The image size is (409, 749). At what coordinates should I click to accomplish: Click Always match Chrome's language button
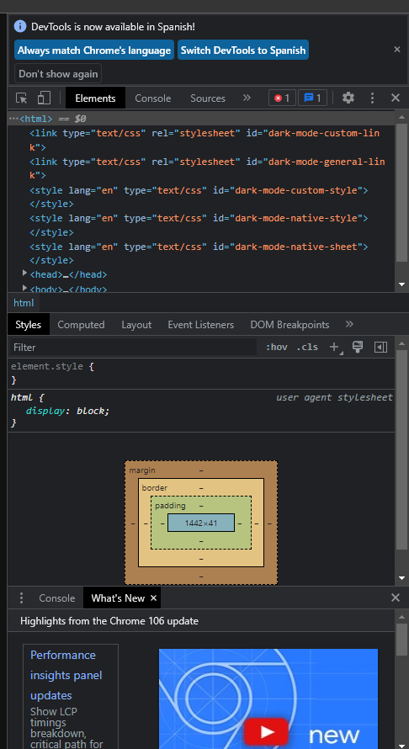[x=94, y=50]
